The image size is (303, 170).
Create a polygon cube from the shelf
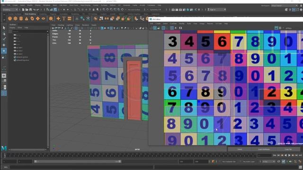pos(16,18)
